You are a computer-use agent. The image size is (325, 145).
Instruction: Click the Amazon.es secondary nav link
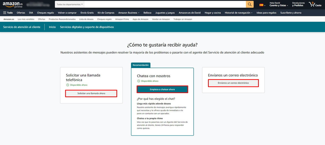click(9, 19)
